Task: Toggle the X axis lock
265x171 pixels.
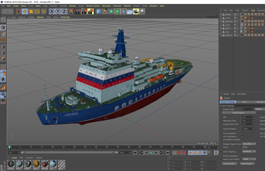Action: click(52, 11)
